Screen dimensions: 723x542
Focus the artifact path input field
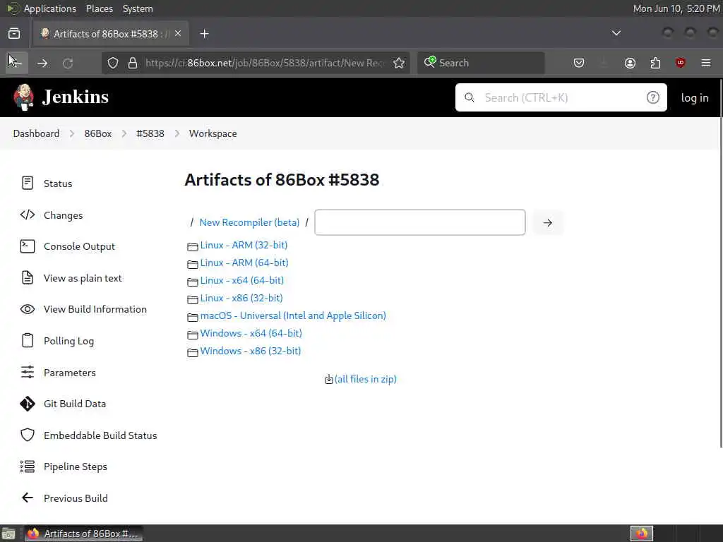(x=419, y=222)
